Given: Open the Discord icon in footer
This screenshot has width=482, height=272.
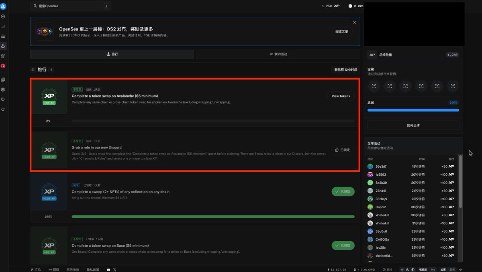Looking at the screenshot, I should point(108,270).
